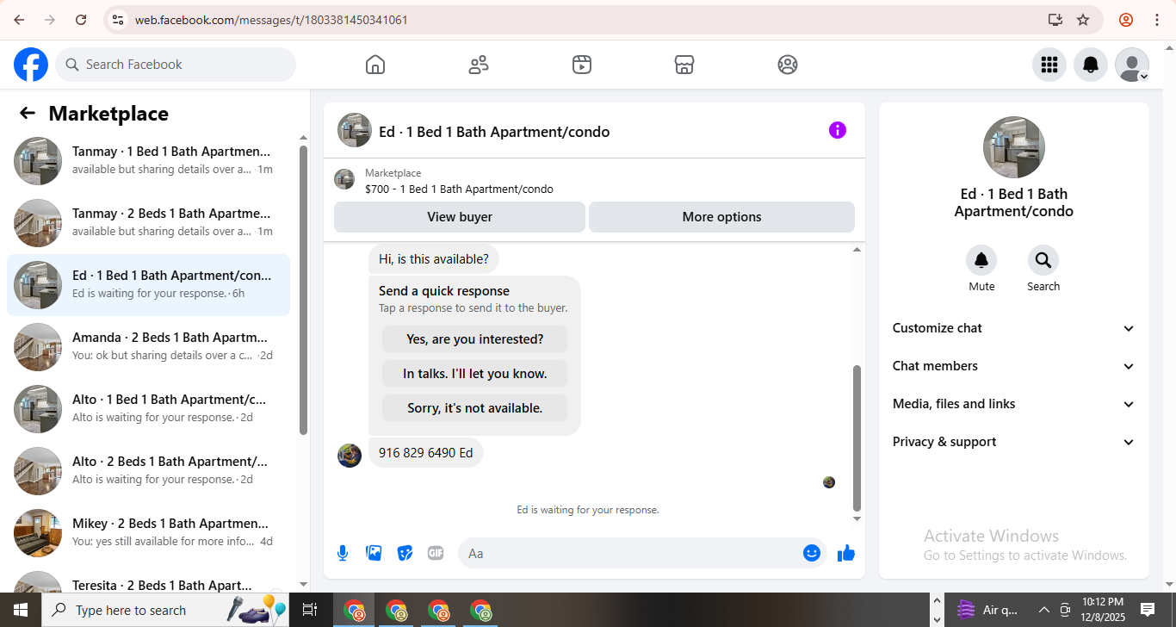Viewport: 1176px width, 627px height.
Task: Open the emoji picker smiley icon
Action: click(812, 553)
